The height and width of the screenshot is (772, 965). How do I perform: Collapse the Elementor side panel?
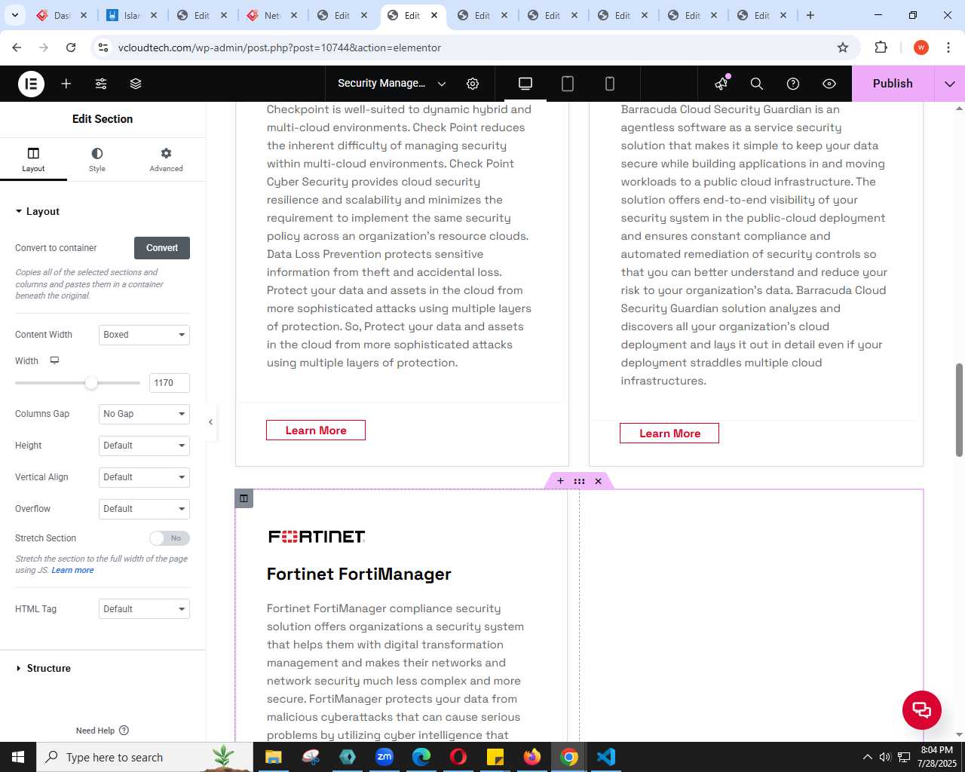click(x=210, y=422)
